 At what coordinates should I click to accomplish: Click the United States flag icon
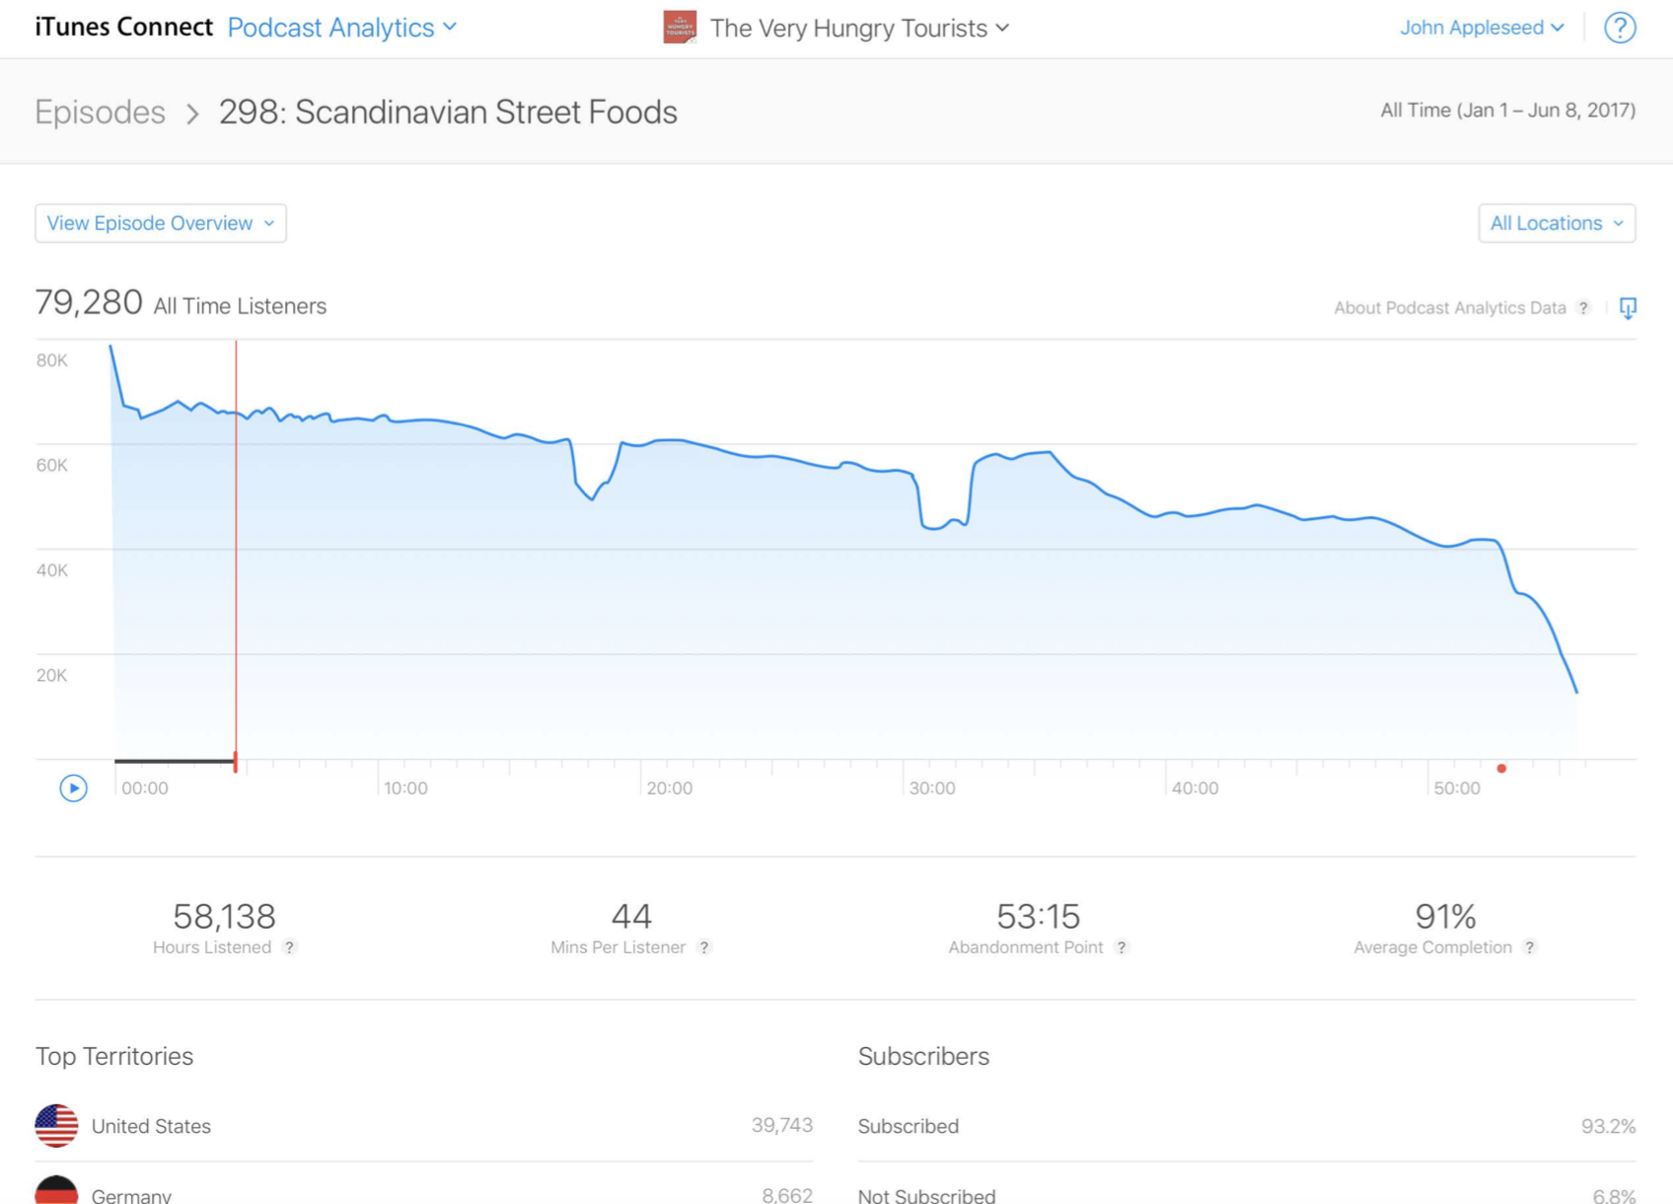56,1126
